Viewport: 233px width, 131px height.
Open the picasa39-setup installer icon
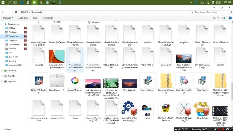75,81
